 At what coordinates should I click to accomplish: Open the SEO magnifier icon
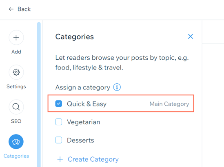coord(16,107)
